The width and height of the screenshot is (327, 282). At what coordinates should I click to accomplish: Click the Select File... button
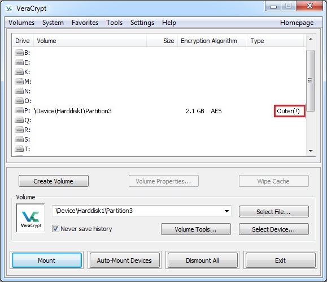[x=273, y=212]
